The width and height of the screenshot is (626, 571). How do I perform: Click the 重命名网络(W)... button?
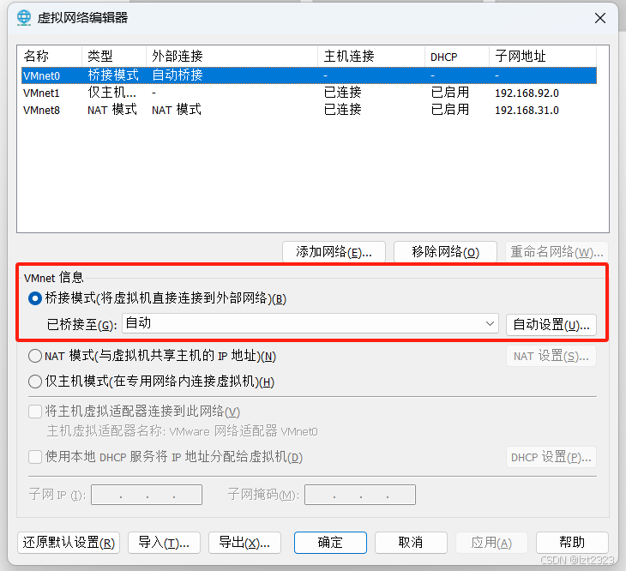click(557, 252)
